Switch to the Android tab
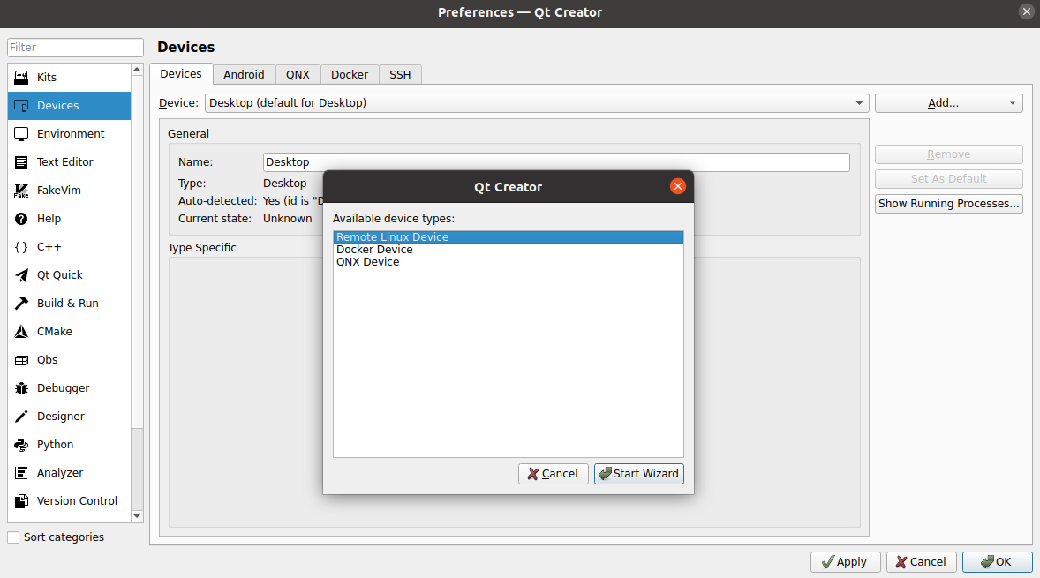Viewport: 1040px width, 578px height. [x=244, y=75]
